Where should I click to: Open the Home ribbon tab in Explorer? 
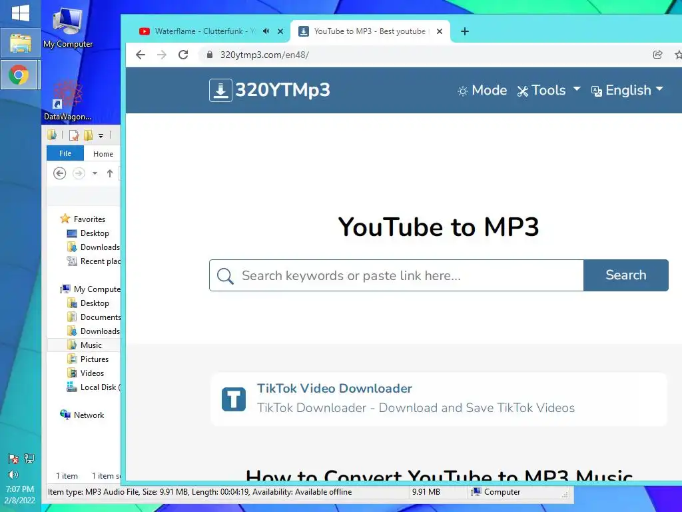[103, 154]
